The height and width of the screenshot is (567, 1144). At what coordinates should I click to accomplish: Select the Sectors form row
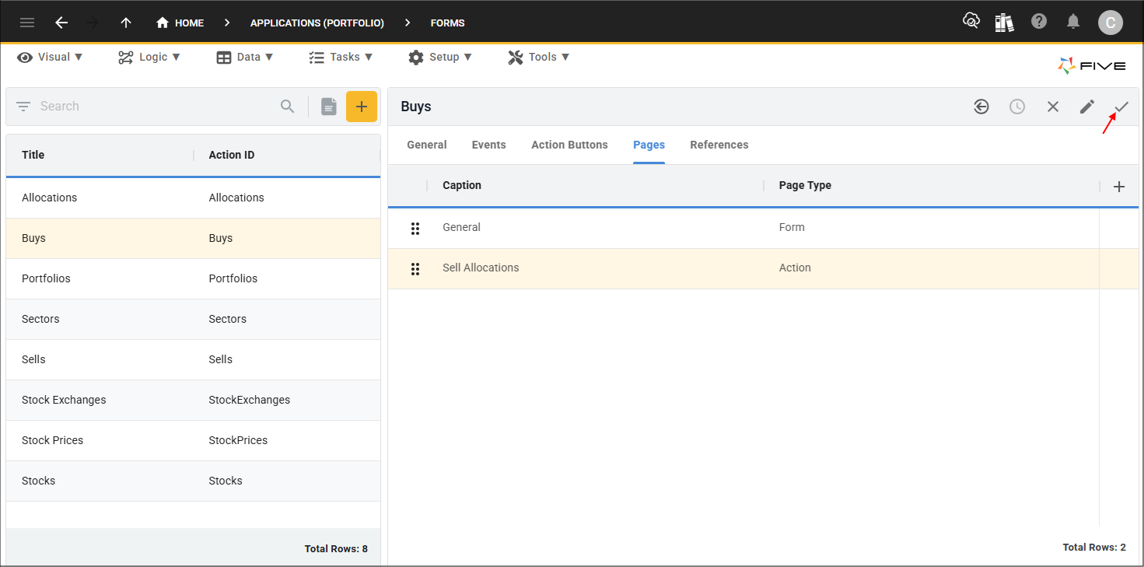coord(193,319)
